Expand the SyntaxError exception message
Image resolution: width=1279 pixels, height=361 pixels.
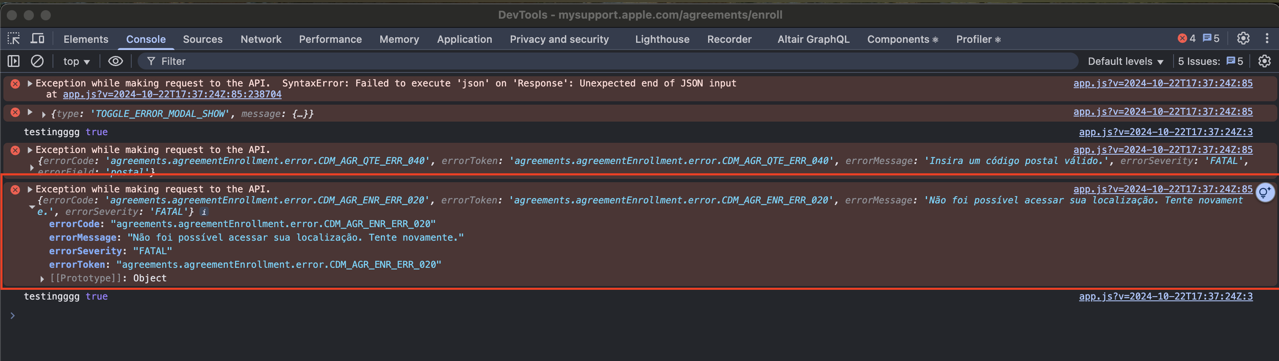coord(30,83)
